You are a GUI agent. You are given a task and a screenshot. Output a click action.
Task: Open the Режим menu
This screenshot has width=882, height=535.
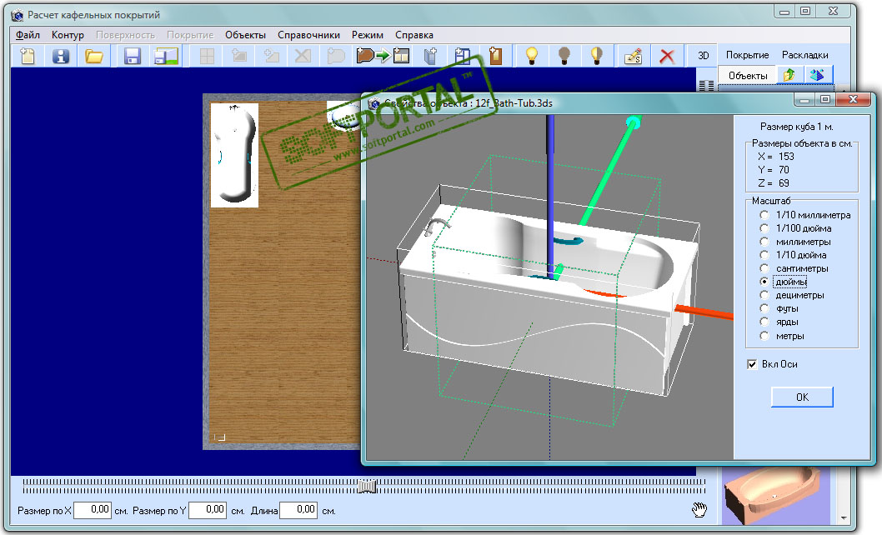(368, 35)
